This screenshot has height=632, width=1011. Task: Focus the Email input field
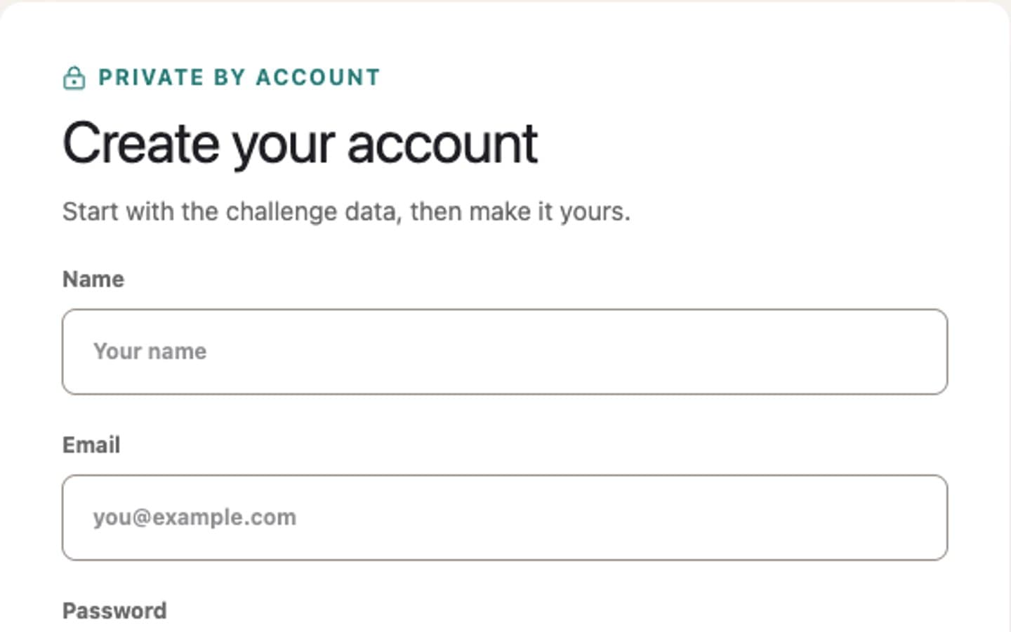click(x=505, y=518)
